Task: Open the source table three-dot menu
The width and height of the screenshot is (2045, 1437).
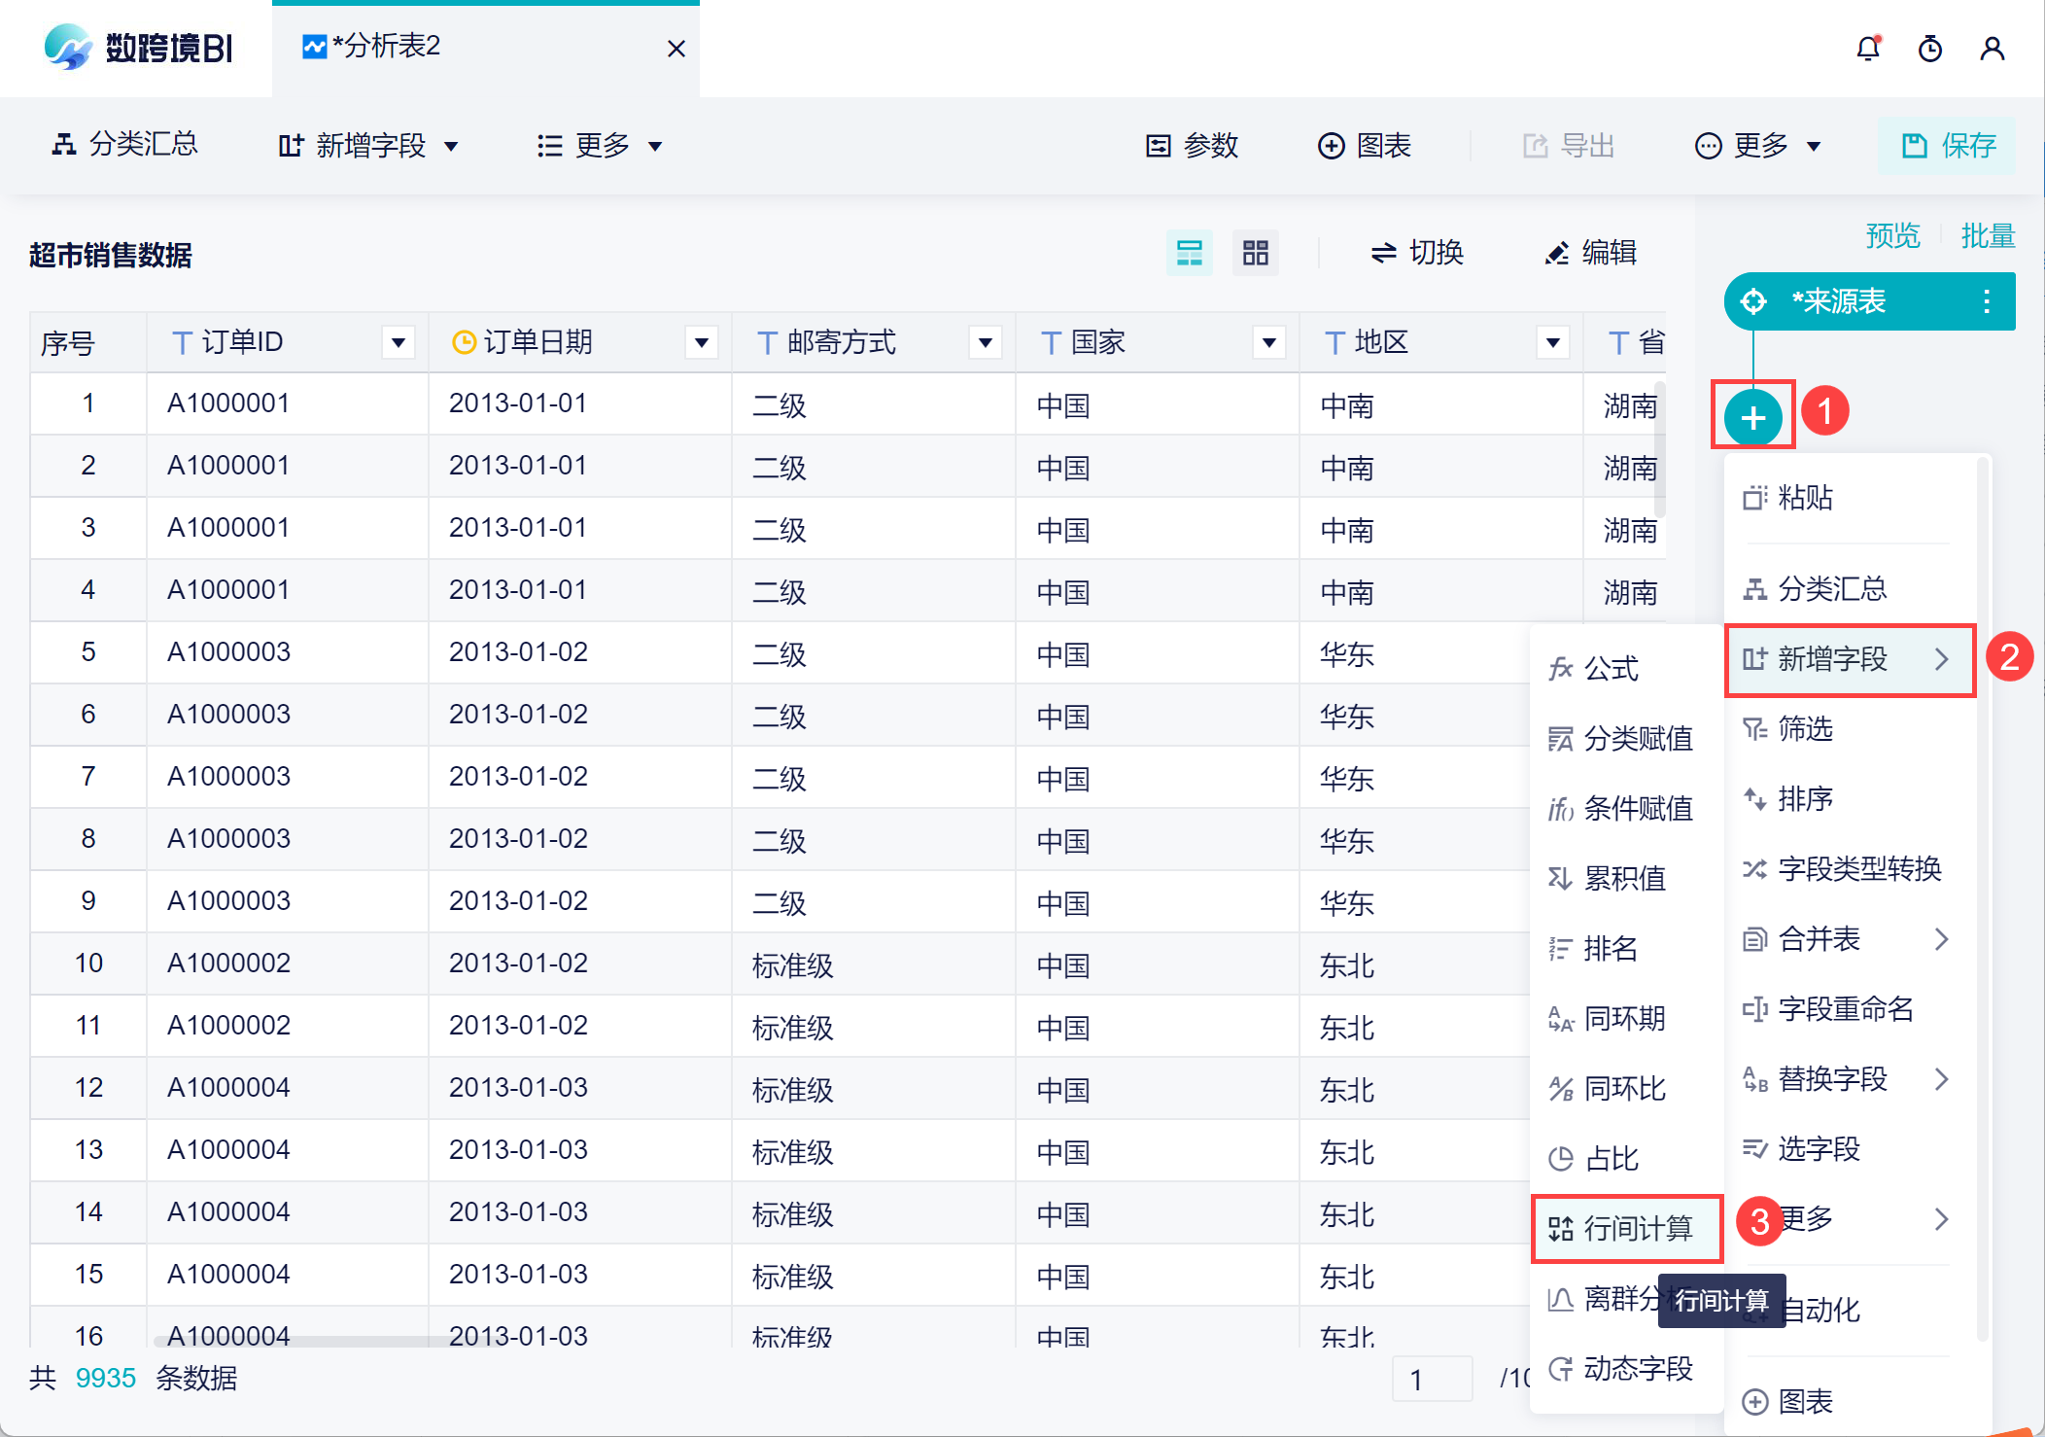Action: (1986, 301)
